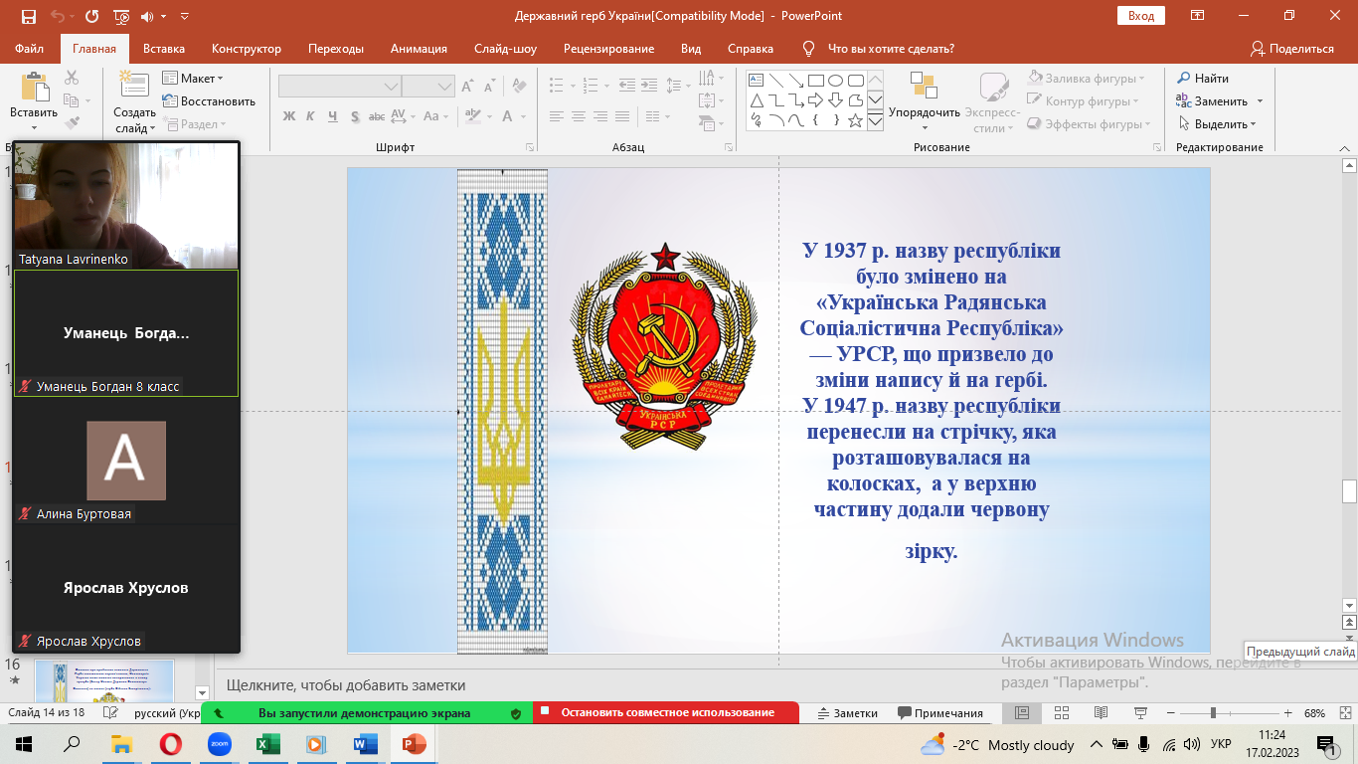Select the five-point Star shape in gallery
Screen dimensions: 1358x764
tap(855, 120)
